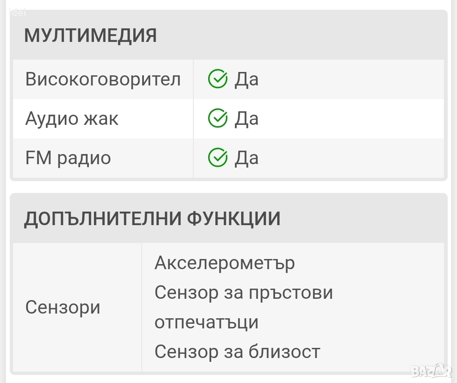This screenshot has width=457, height=383.
Task: Click the word отпечатъци
Action: (206, 322)
